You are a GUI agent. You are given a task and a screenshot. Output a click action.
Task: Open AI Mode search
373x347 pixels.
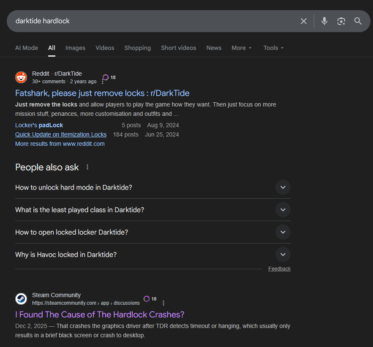pyautogui.click(x=27, y=48)
